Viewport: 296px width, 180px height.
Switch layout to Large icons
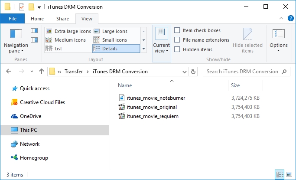coord(111,31)
